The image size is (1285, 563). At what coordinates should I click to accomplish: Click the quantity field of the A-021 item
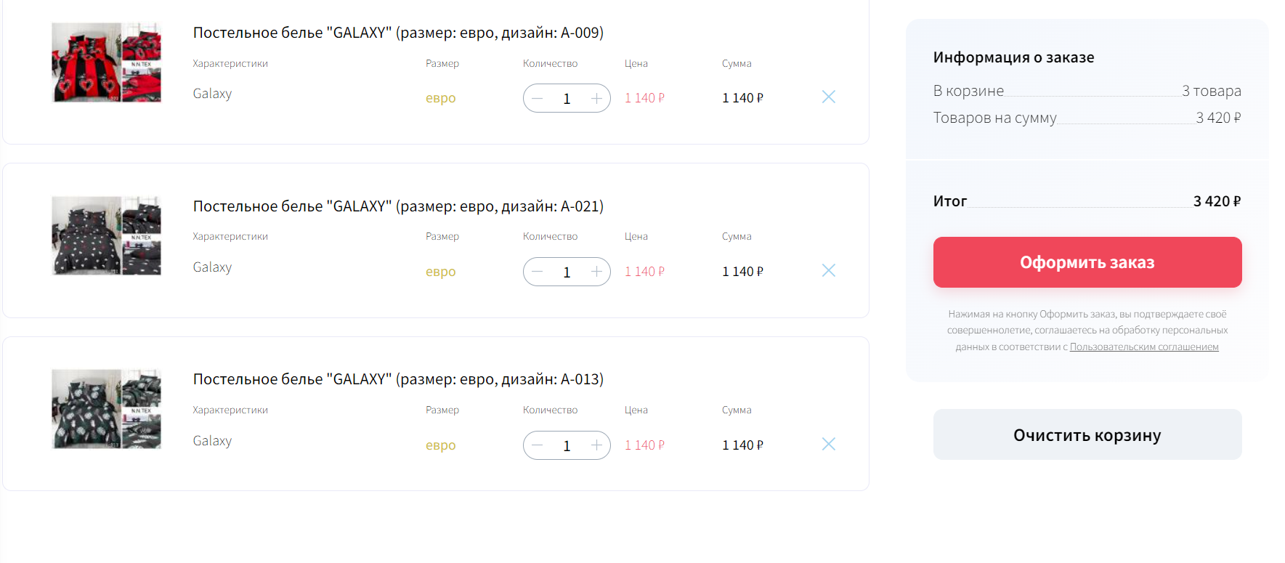click(567, 272)
